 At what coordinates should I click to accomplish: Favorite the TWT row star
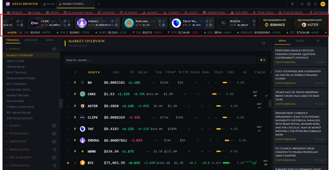click(68, 129)
